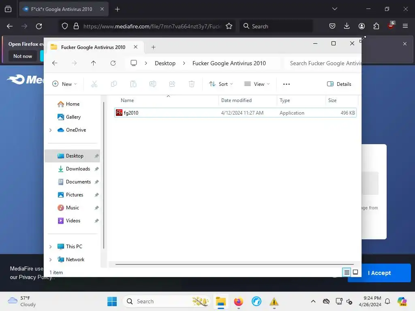Click the Cut scissors icon in Explorer toolbar
Screen dimensions: 415x311
point(94,84)
